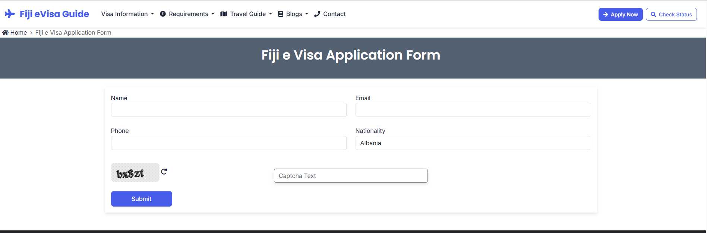
Task: Click the airplane logo icon
Action: [10, 14]
